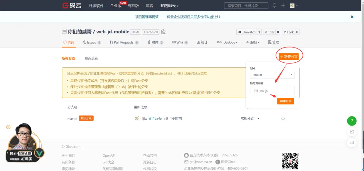Image resolution: width=364 pixels, height=171 pixels.
Task: Click the Unwatch button
Action: pos(247,32)
